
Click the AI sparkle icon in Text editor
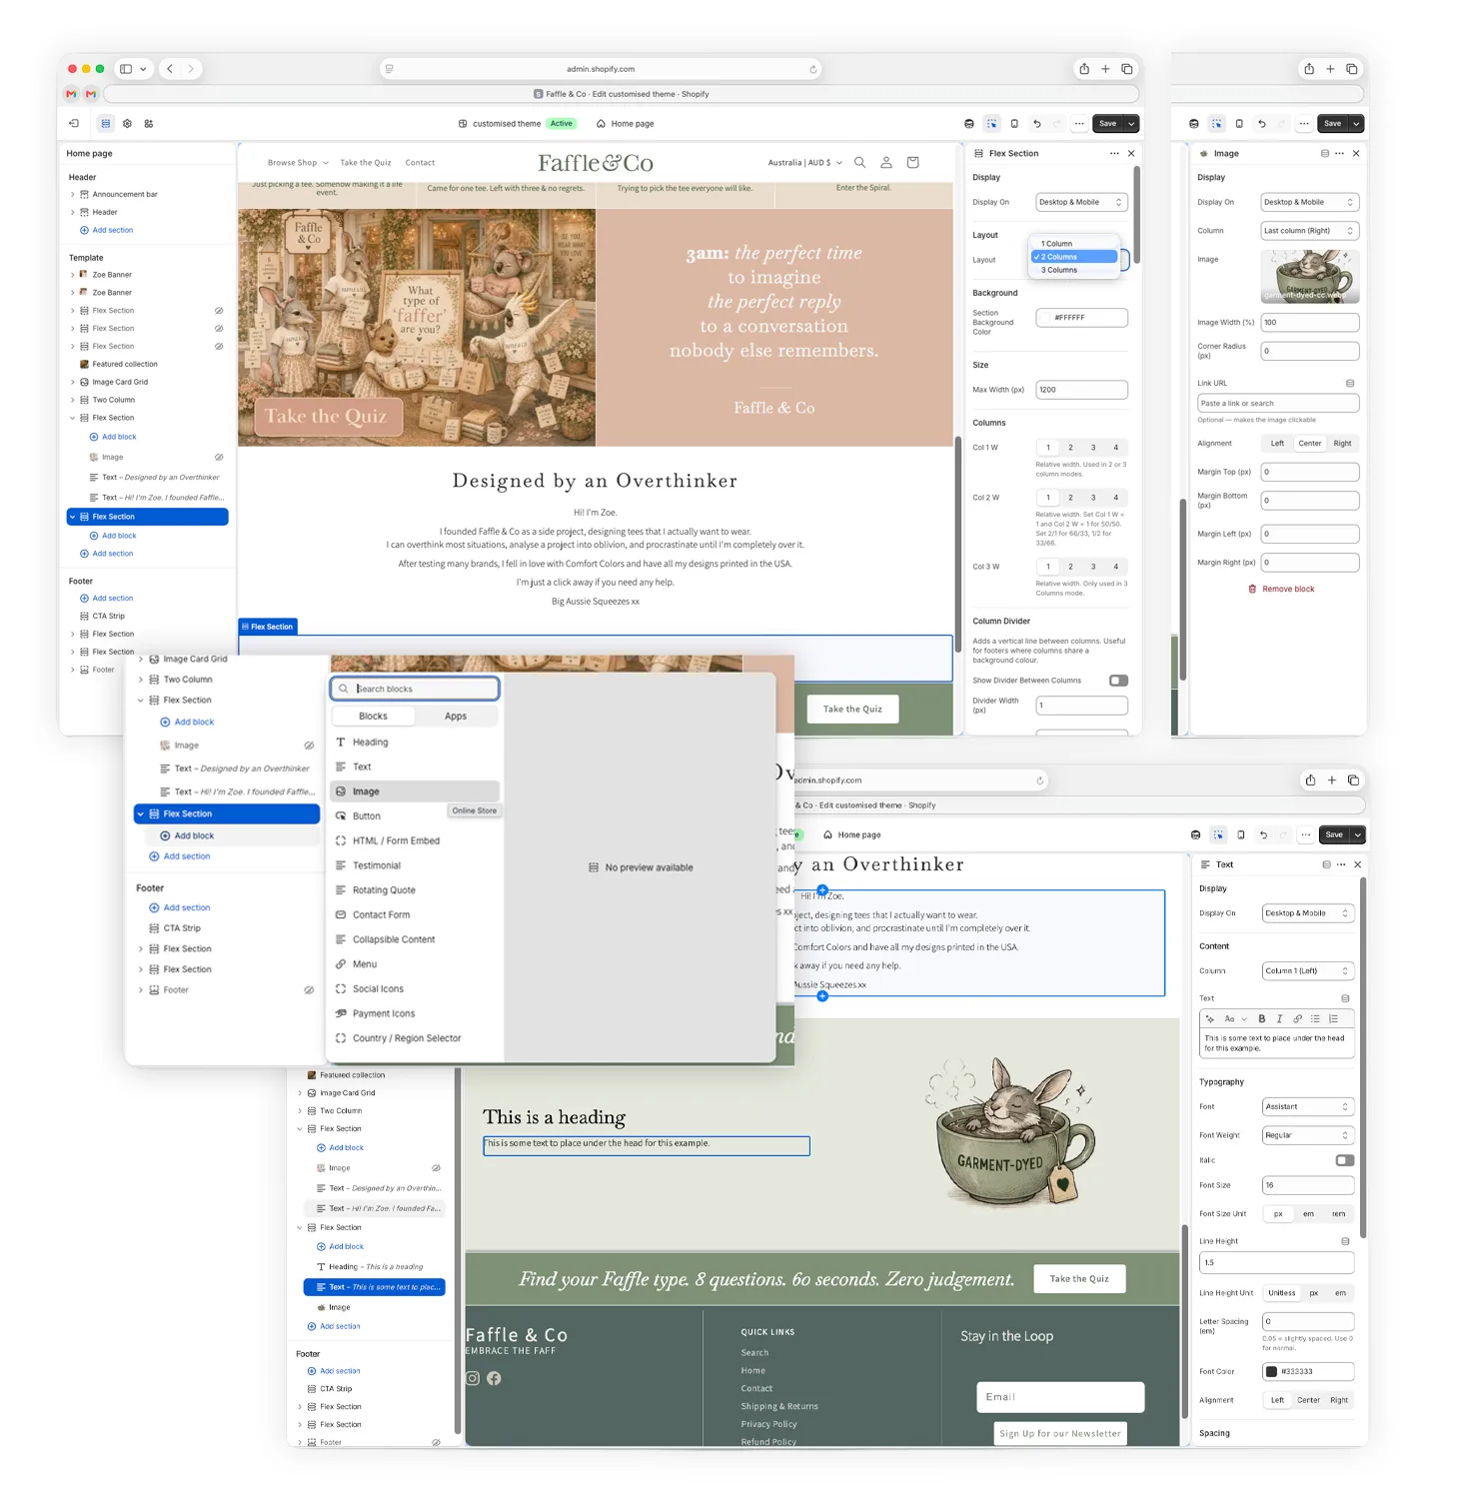[x=1210, y=1019]
